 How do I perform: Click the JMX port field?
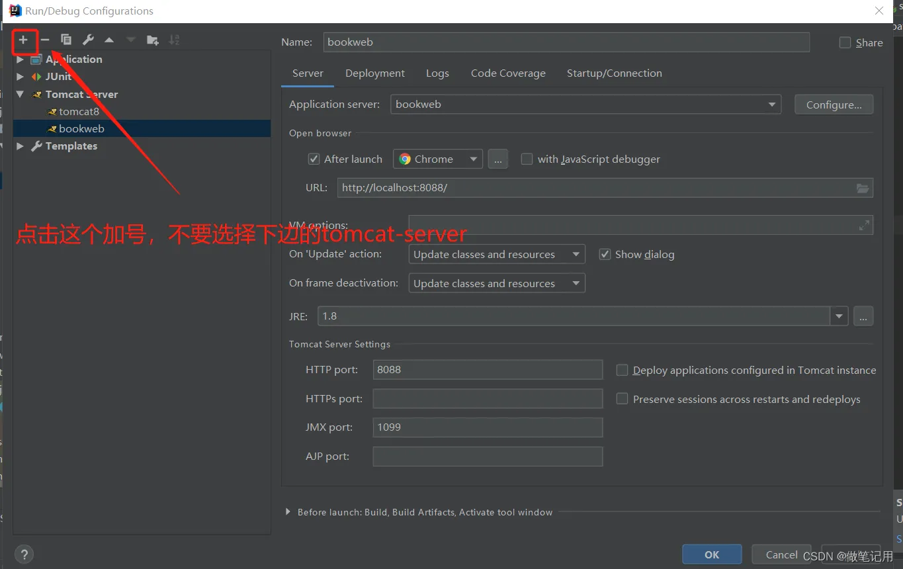point(488,427)
